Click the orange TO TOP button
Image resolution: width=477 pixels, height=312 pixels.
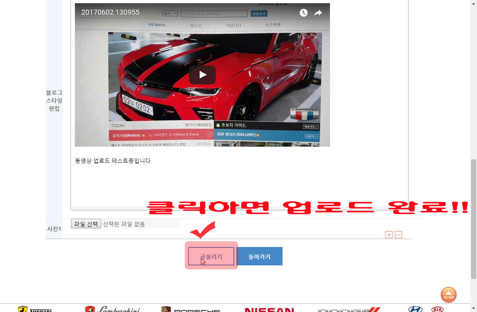(x=448, y=295)
